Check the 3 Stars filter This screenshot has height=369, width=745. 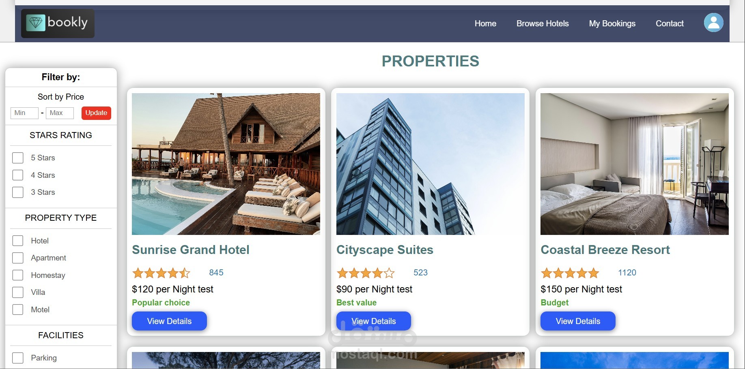18,192
